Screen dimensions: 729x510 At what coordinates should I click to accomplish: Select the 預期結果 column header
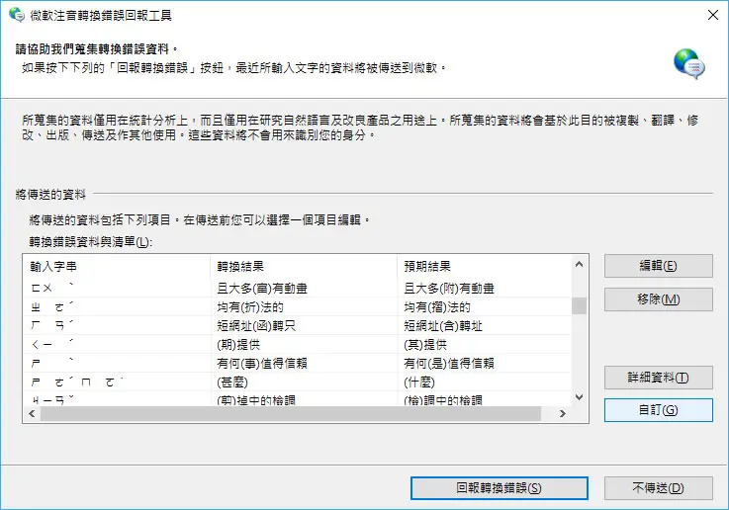[x=485, y=266]
